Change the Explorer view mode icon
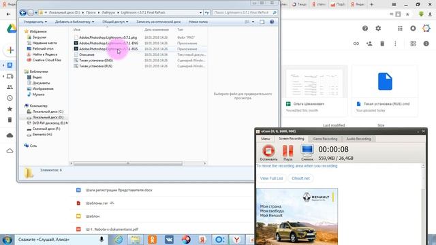This screenshot has height=245, width=436. point(247,22)
